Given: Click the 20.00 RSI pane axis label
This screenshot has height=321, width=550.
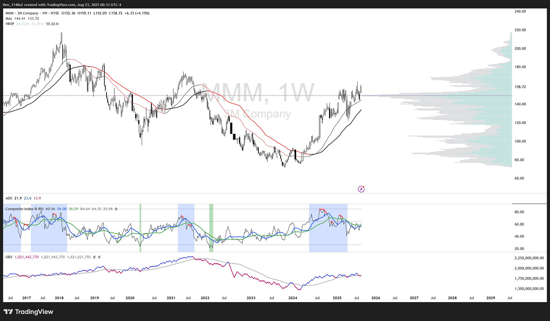Looking at the screenshot, I should coord(519,249).
